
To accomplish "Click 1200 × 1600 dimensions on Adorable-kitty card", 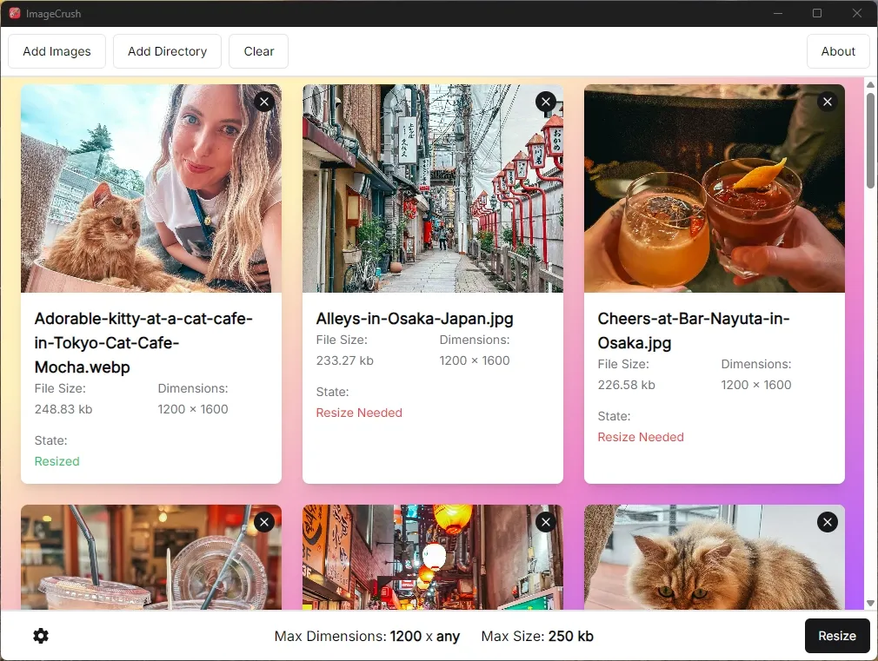I will 193,409.
